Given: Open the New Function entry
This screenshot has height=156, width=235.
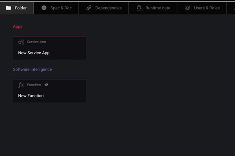Looking at the screenshot, I should tap(31, 96).
